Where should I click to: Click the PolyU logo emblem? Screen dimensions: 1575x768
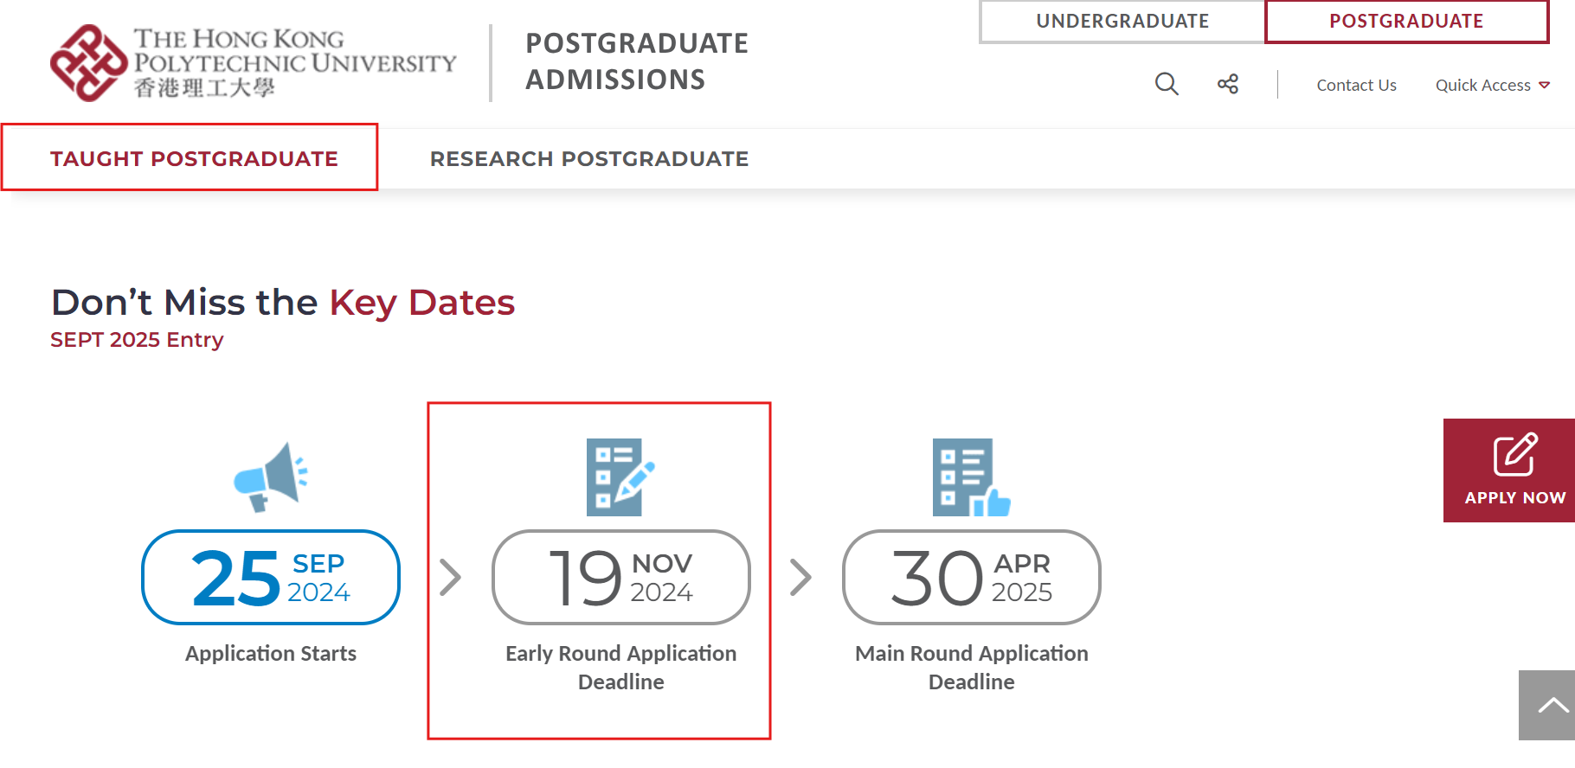pyautogui.click(x=89, y=63)
